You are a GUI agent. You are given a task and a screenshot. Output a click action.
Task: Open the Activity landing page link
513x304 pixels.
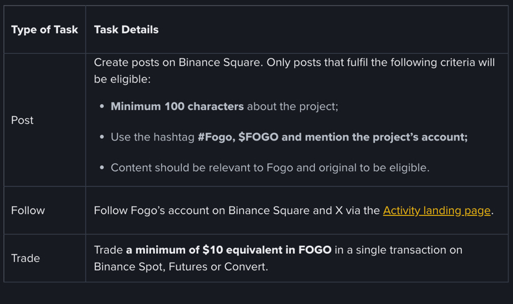(436, 211)
